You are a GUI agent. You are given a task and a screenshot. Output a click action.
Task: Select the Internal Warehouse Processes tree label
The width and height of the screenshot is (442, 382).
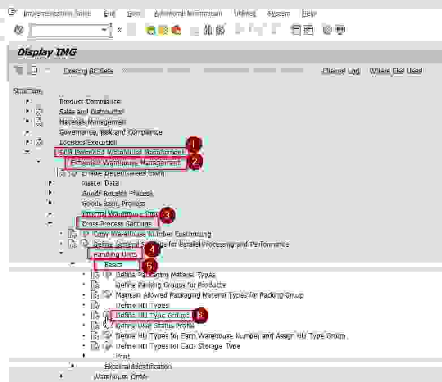click(x=120, y=214)
